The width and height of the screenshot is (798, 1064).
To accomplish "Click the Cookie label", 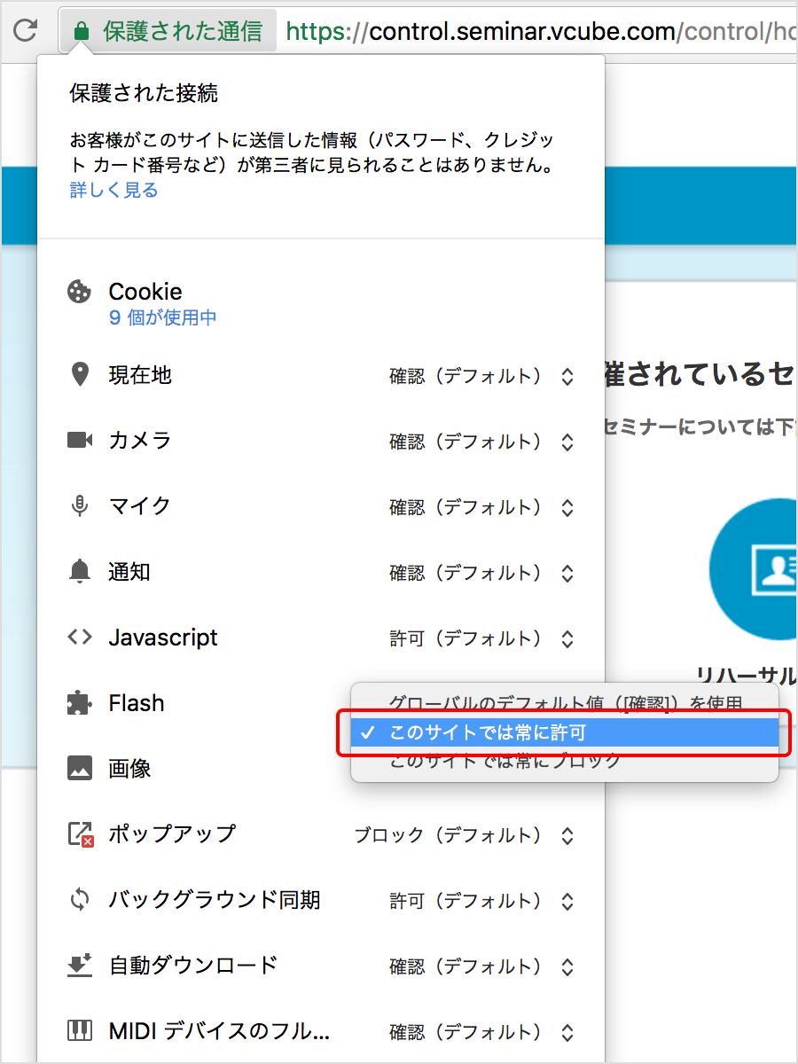I will pyautogui.click(x=145, y=292).
